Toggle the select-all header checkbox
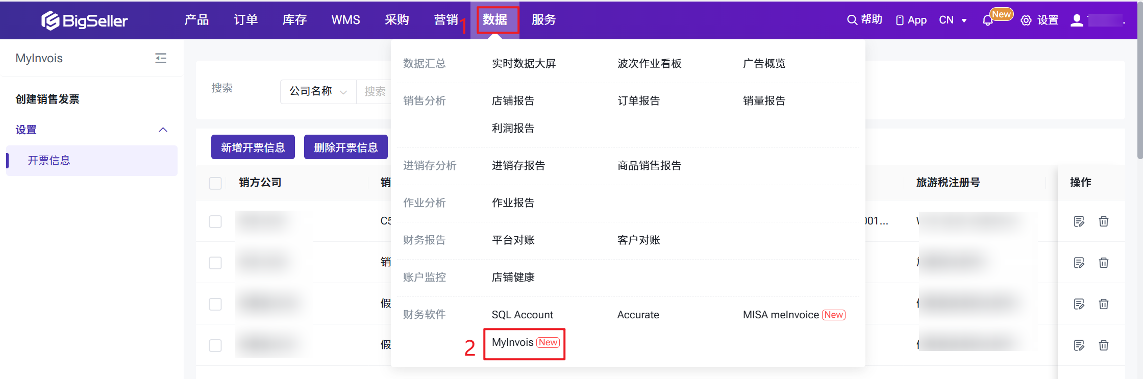Screen dimensions: 1143x379 tap(215, 183)
